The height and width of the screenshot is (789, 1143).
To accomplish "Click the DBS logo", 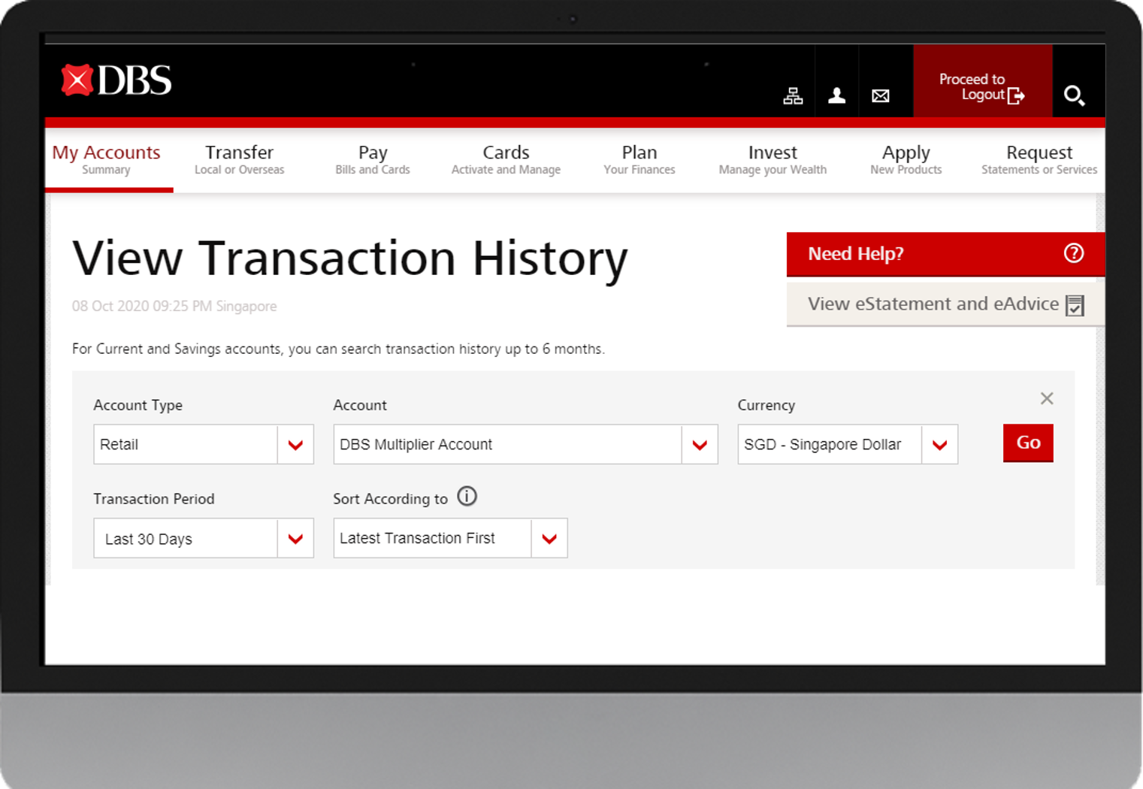I will tap(116, 80).
